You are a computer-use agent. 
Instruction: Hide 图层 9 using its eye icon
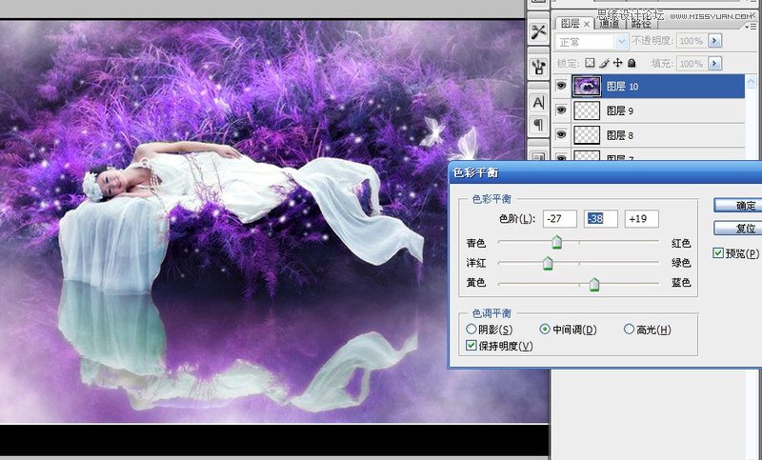click(x=561, y=110)
